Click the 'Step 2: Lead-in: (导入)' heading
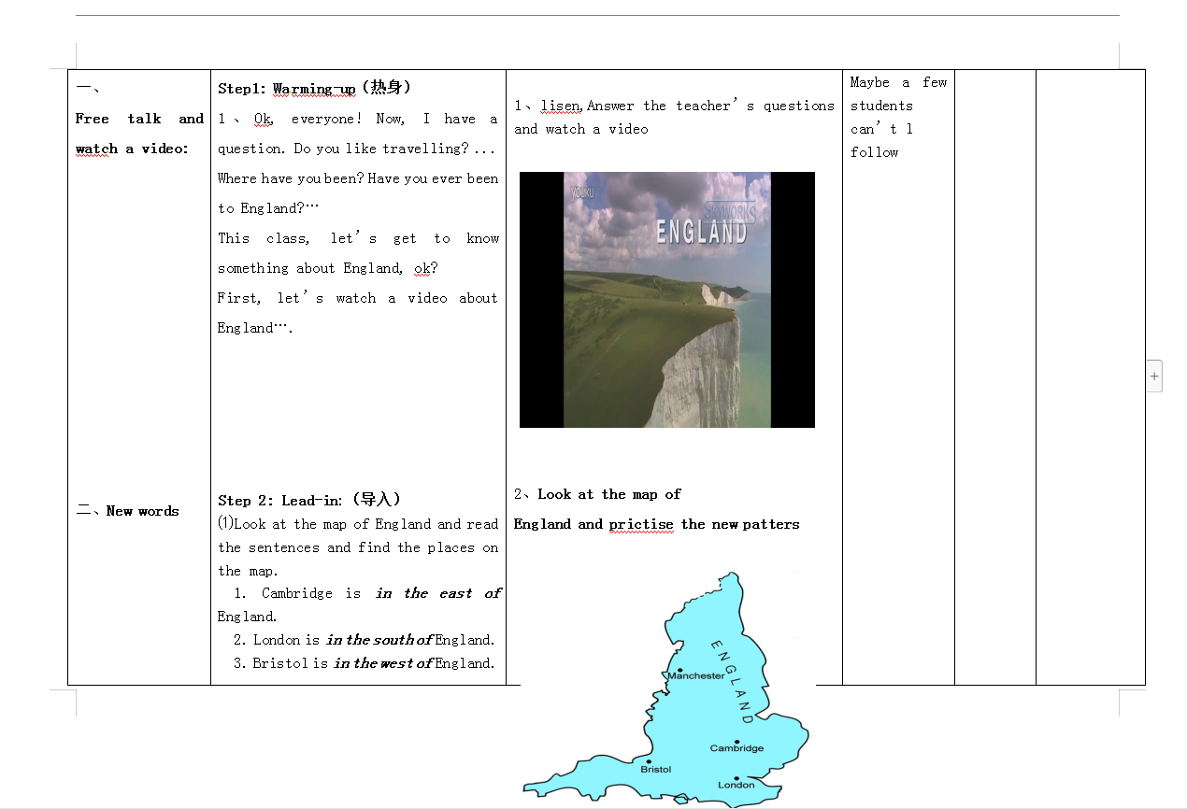This screenshot has width=1187, height=809. click(x=310, y=500)
